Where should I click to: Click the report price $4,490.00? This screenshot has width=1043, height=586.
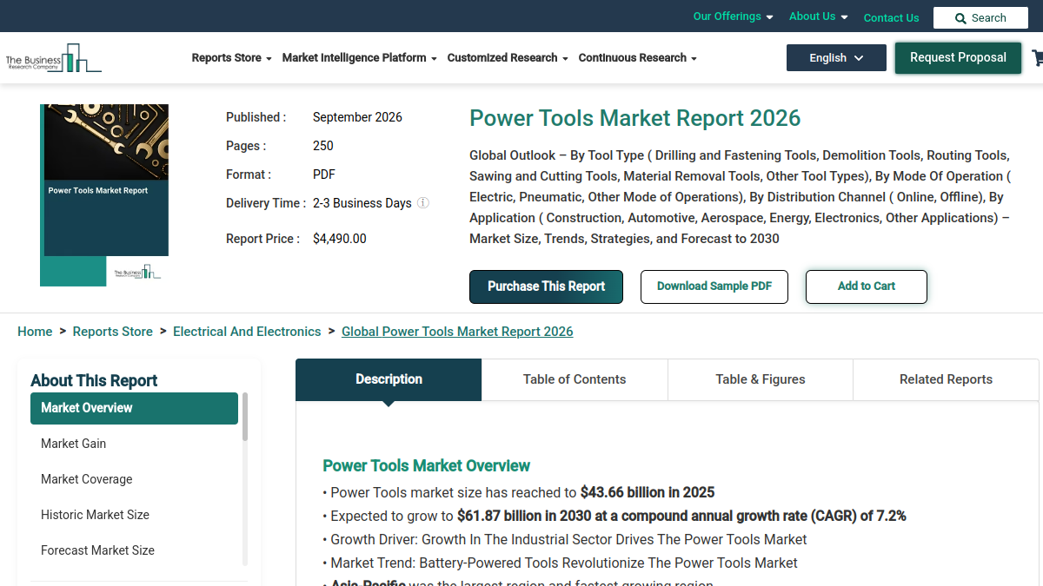pos(340,239)
